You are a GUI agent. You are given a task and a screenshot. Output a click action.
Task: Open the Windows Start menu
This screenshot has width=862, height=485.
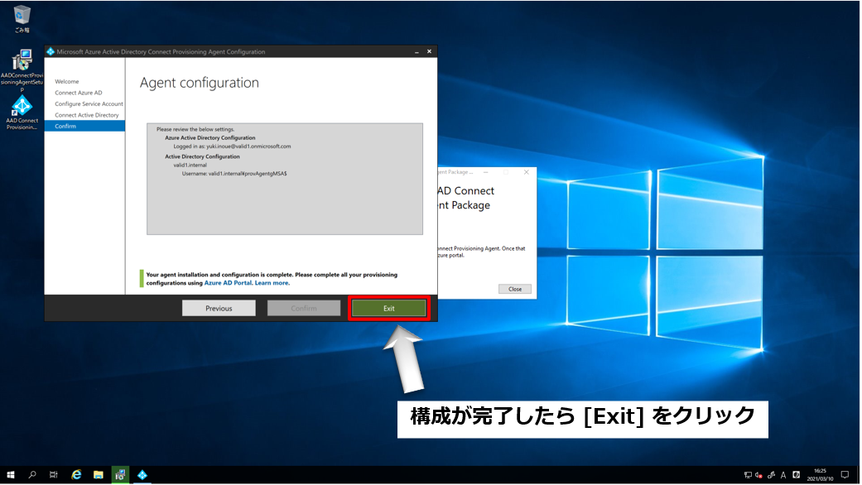(x=11, y=474)
